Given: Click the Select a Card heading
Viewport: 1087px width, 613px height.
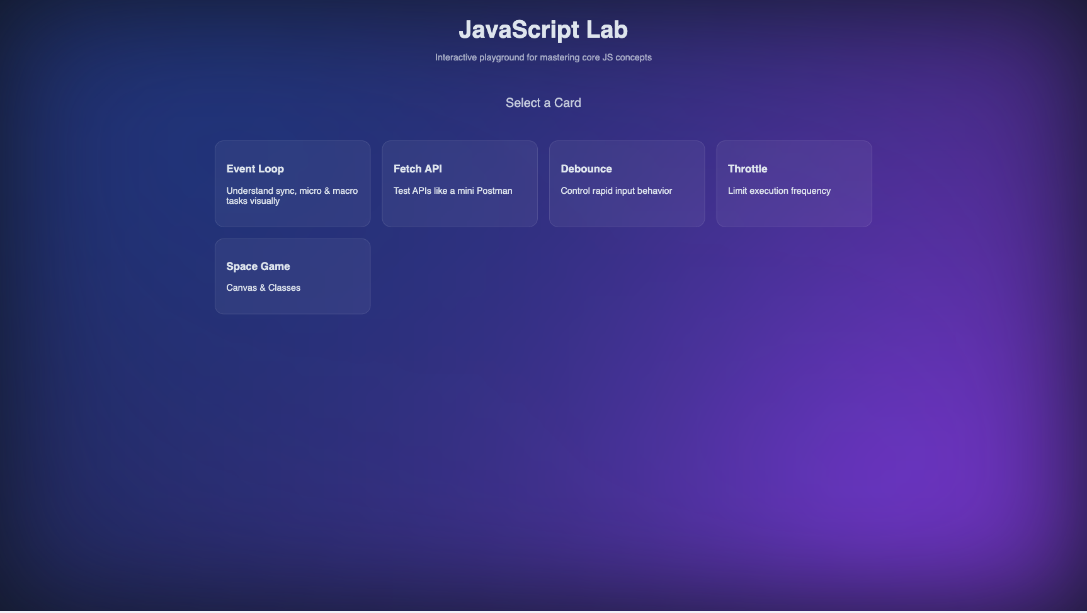Looking at the screenshot, I should (543, 102).
